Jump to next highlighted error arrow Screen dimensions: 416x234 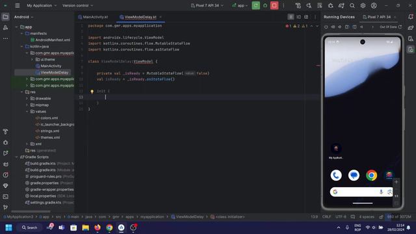click(x=317, y=26)
